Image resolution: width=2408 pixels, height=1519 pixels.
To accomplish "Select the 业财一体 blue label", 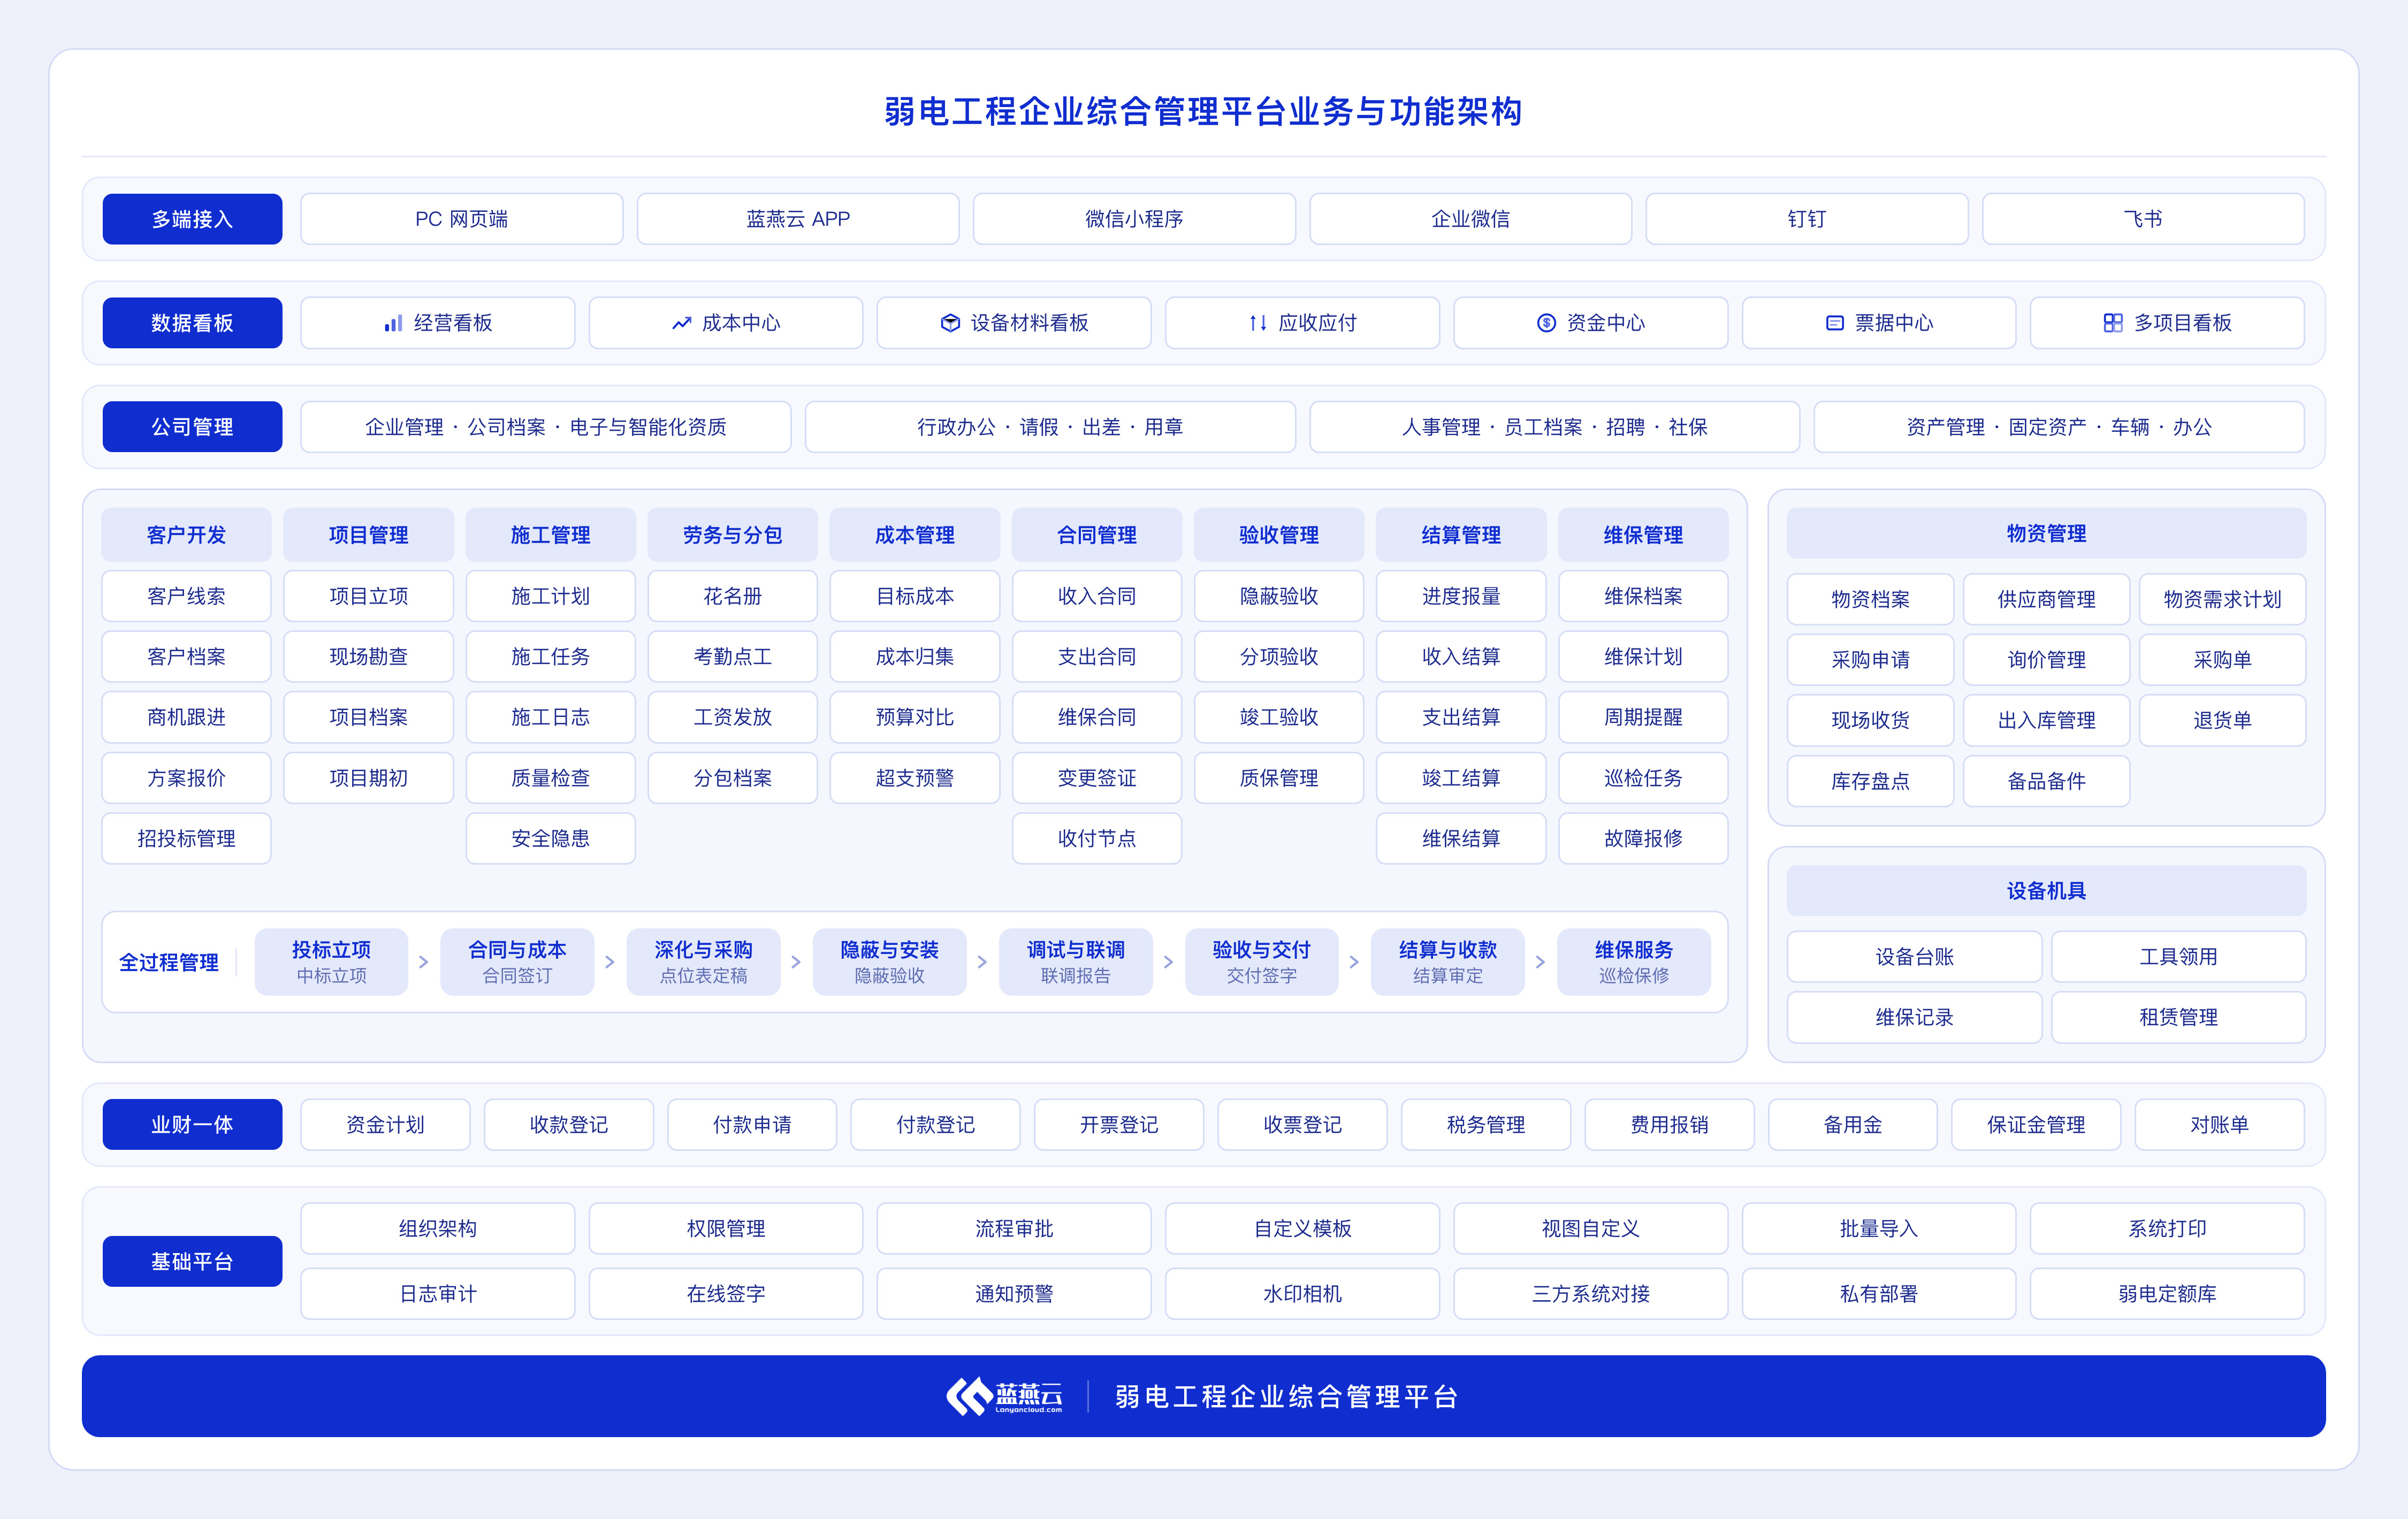I will click(192, 1124).
